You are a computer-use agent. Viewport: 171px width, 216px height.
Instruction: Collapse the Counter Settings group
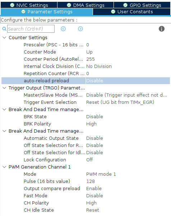(x=4, y=37)
